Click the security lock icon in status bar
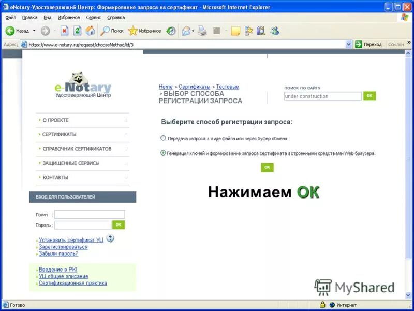414x311 pixels. [322, 304]
